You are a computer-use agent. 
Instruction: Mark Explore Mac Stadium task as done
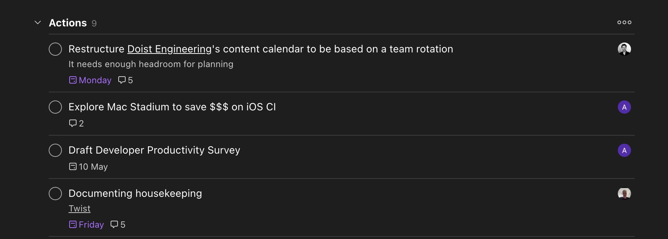[x=55, y=107]
